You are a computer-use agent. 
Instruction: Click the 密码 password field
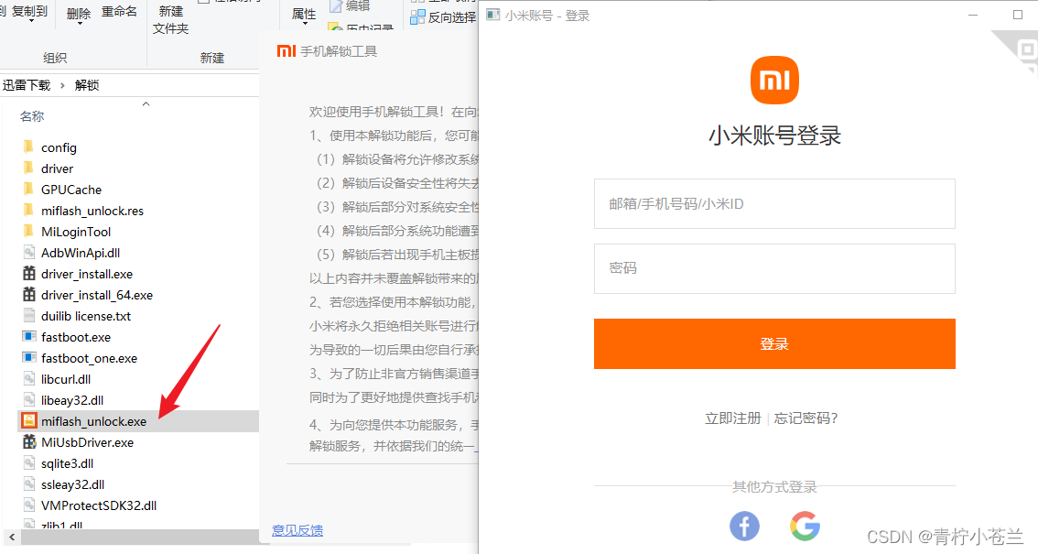(774, 268)
